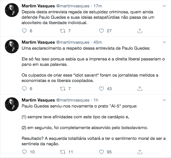Open the dropdown chevron on the 17m tweet
This screenshot has width=171, height=158.
pos(164,6)
